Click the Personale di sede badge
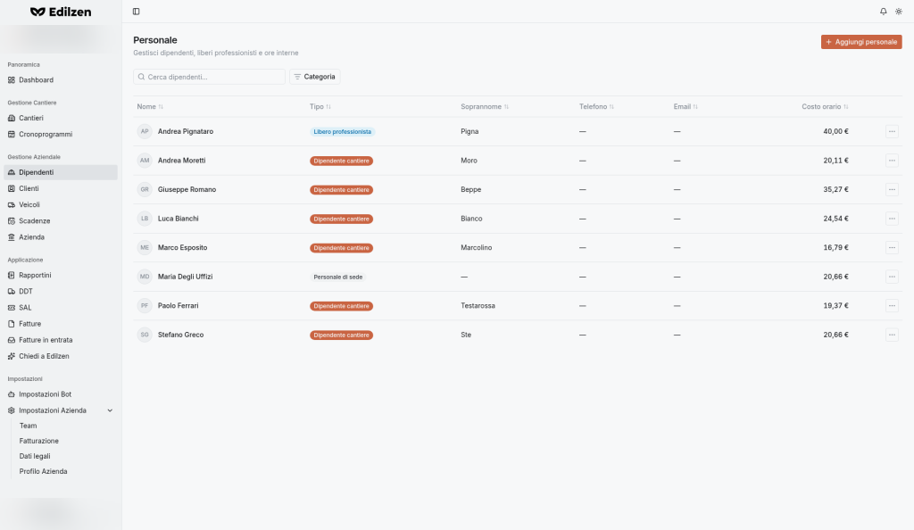Screen dimensions: 914x530 (x=338, y=277)
